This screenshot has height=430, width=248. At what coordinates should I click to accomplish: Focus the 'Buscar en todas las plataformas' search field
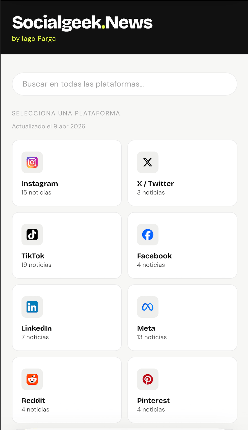125,84
